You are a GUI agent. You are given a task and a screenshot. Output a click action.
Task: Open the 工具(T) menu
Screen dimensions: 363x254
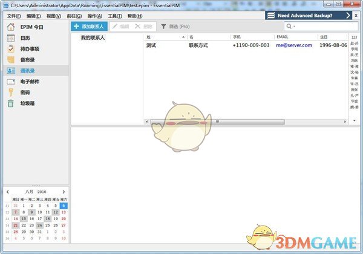pyautogui.click(x=115, y=16)
